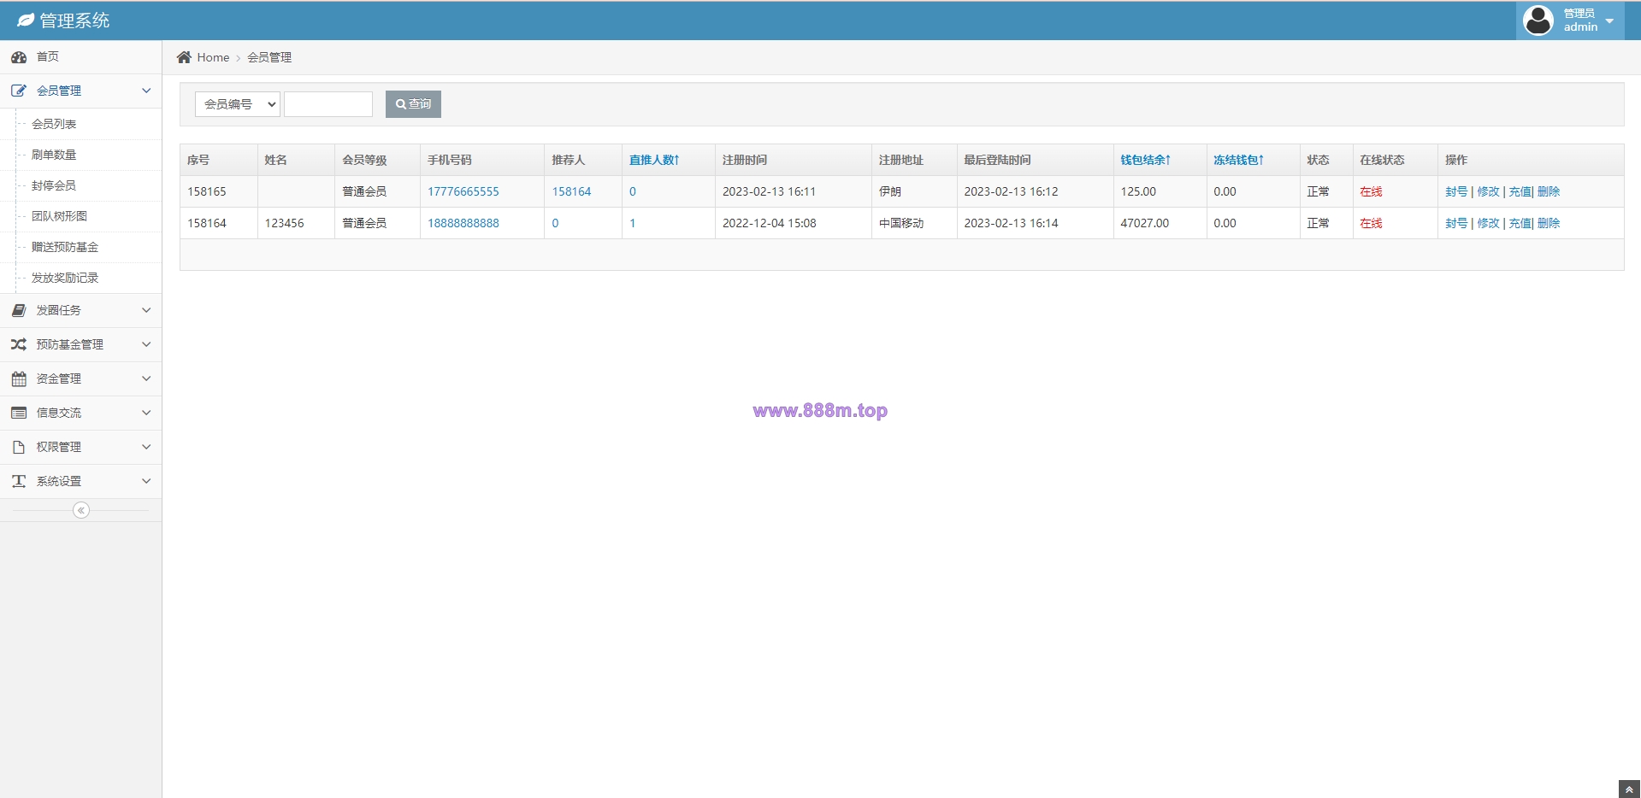Screen dimensions: 1641x798
Task: Click 直推人数 value 0 for member 158165
Action: tap(633, 191)
